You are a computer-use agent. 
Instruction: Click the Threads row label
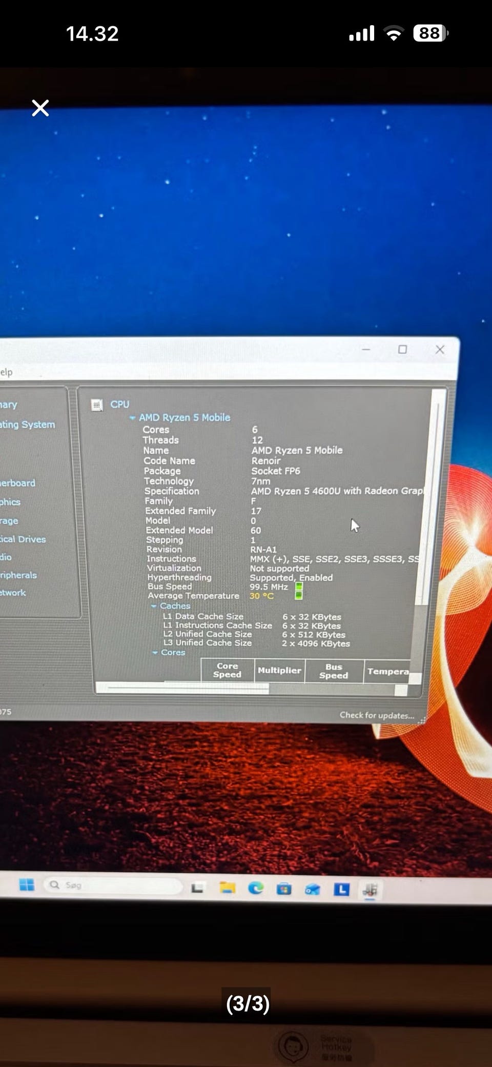click(x=160, y=440)
